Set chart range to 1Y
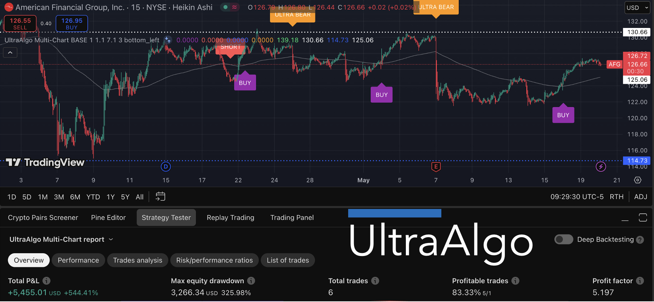 (110, 197)
